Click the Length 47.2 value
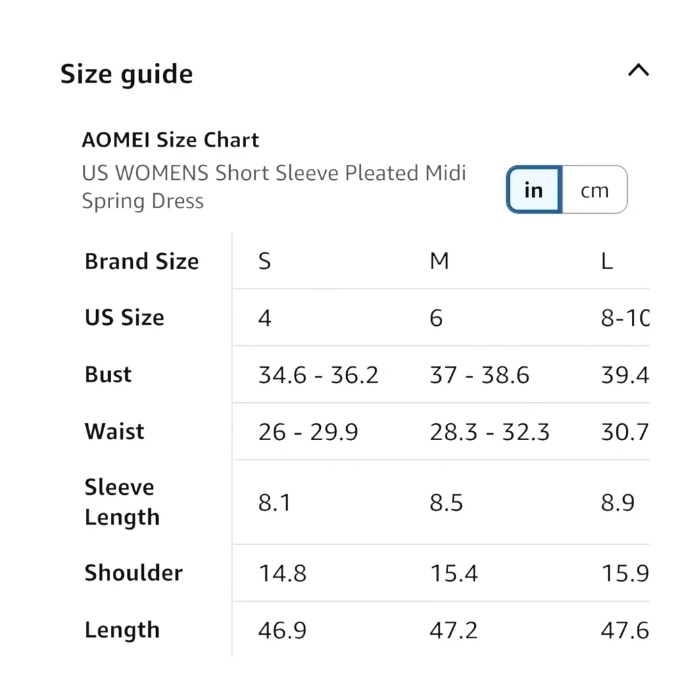Viewport: 676px width, 676px height. [x=454, y=630]
